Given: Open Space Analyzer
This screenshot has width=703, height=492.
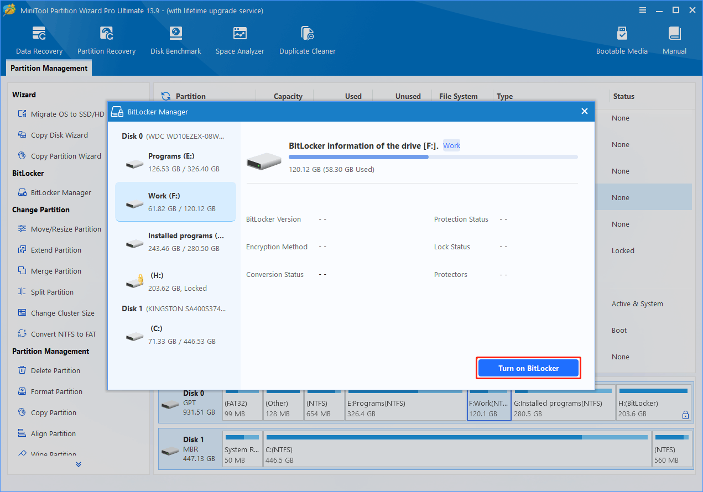Looking at the screenshot, I should [240, 40].
